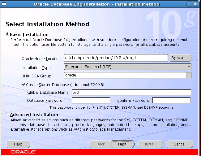Image resolution: width=201 pixels, height=156 pixels.
Task: Click the Oracle Home Location field
Action: click(x=116, y=58)
